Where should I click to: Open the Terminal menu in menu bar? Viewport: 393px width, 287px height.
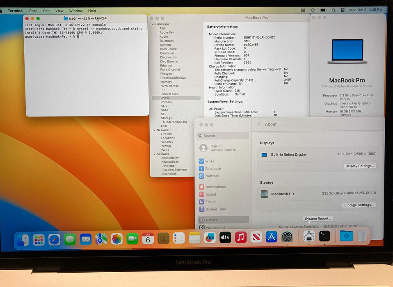click(16, 11)
